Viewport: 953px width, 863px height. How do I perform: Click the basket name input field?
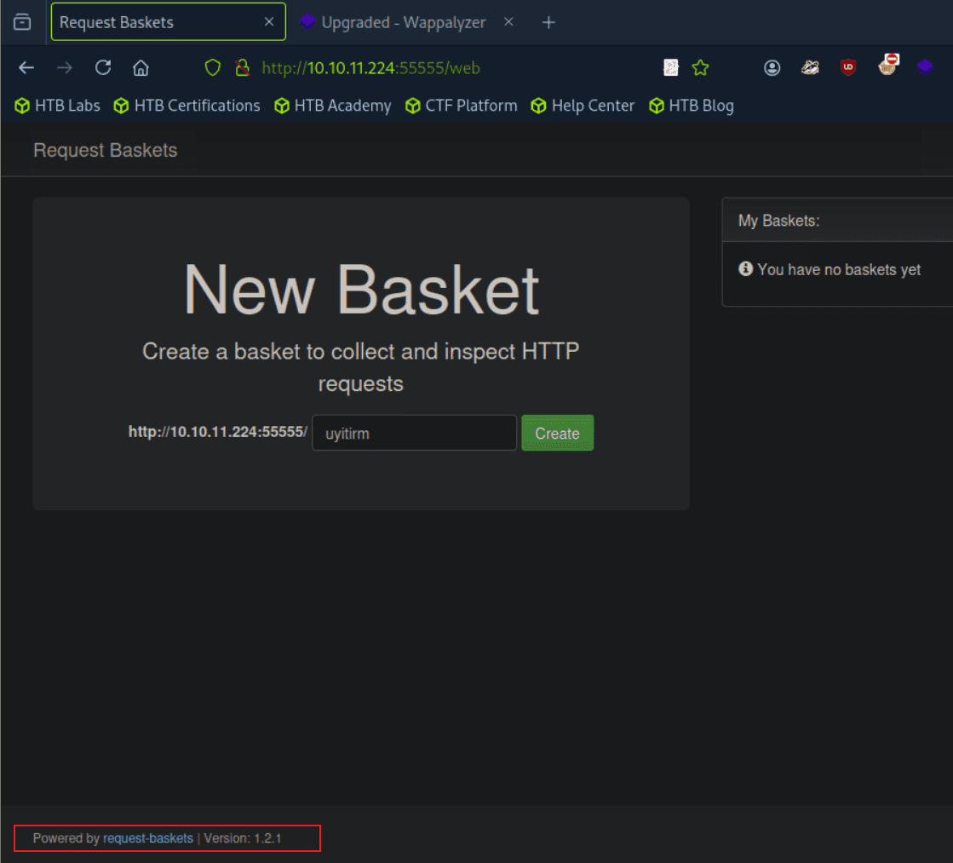414,433
